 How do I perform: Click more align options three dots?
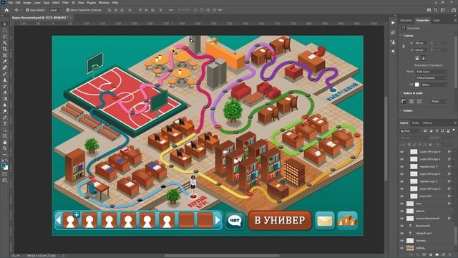(x=171, y=10)
